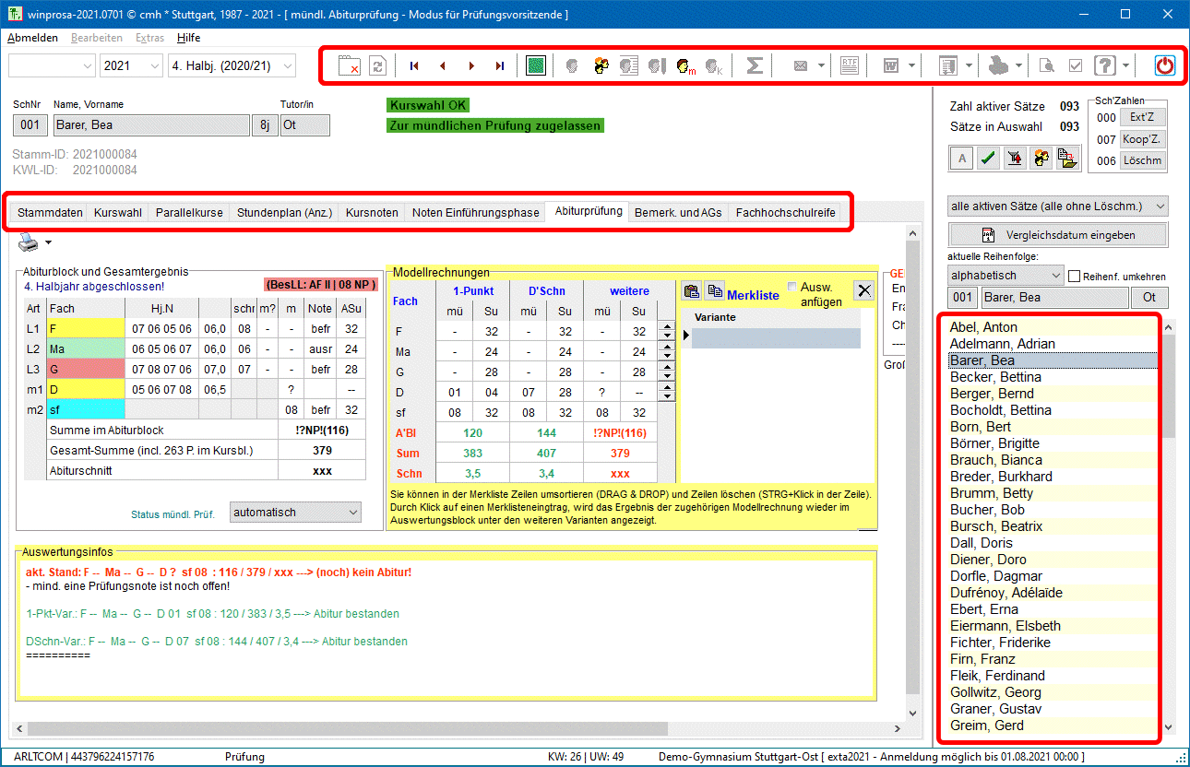This screenshot has width=1190, height=767.
Task: Click the filter funnel icon
Action: [x=1014, y=159]
